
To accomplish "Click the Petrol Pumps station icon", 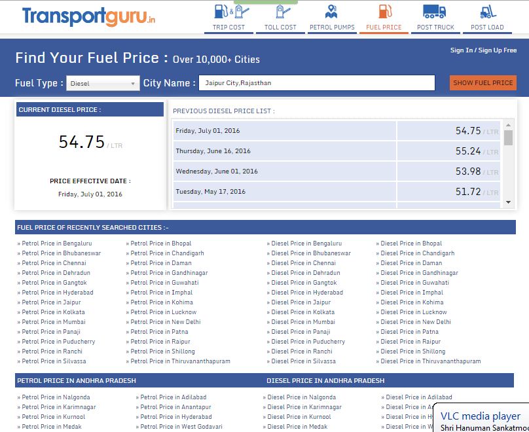I will tap(332, 12).
